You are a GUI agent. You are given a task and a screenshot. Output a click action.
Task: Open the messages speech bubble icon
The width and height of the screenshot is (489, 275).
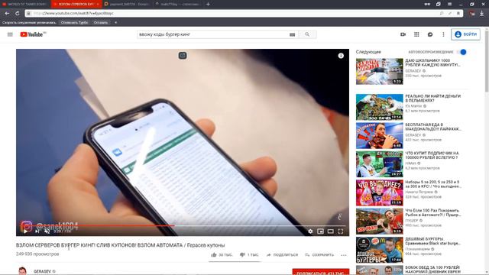click(430, 34)
